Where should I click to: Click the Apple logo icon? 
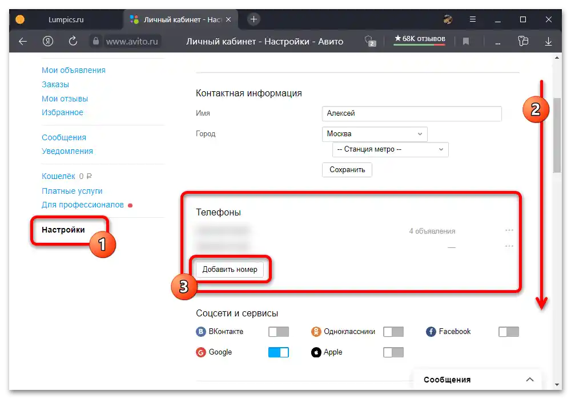(x=316, y=352)
